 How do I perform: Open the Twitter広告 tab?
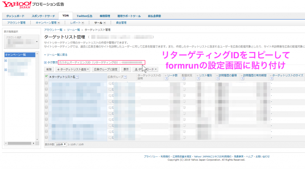pos(84,16)
